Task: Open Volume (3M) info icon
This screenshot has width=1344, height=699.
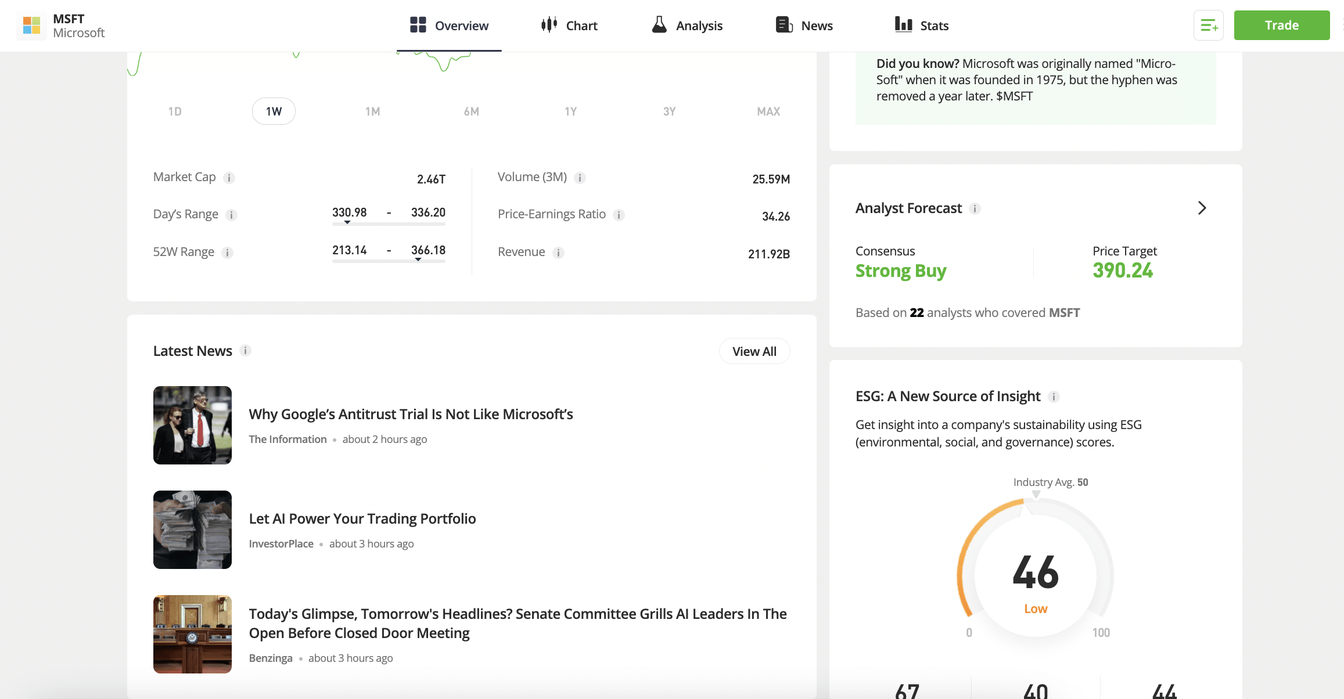Action: [580, 178]
